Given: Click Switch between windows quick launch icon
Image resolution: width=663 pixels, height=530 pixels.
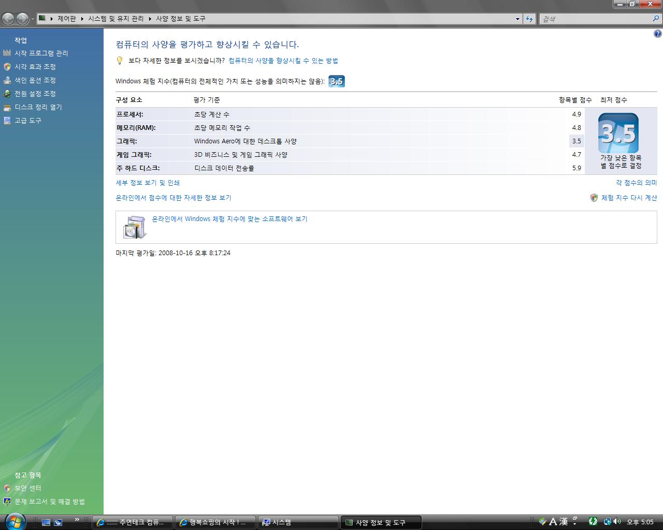Looking at the screenshot, I should 58,522.
